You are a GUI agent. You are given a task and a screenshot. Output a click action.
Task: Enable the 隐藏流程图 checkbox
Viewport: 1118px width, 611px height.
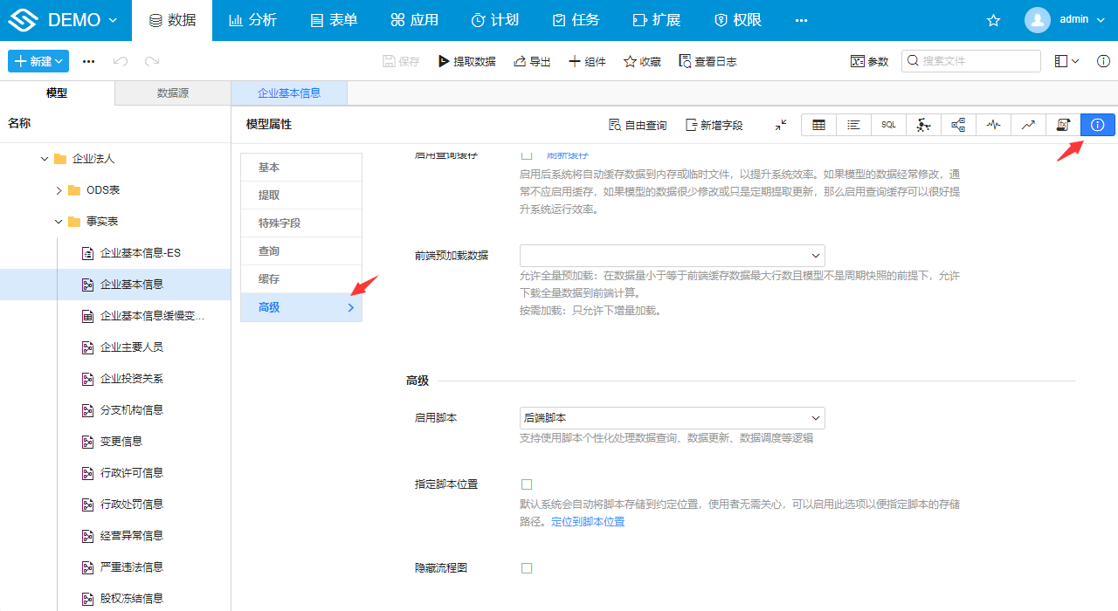[x=527, y=567]
